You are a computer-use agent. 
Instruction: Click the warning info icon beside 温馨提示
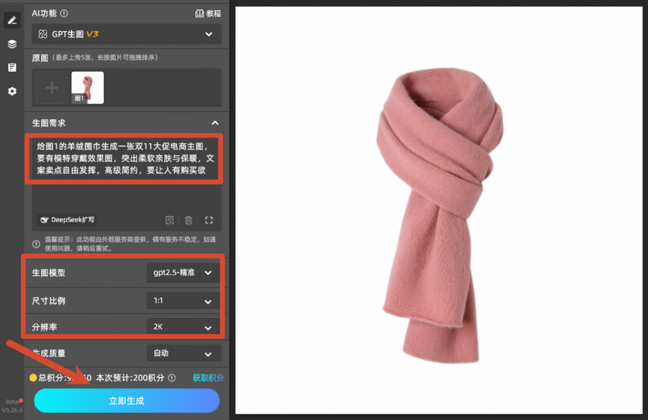[36, 244]
